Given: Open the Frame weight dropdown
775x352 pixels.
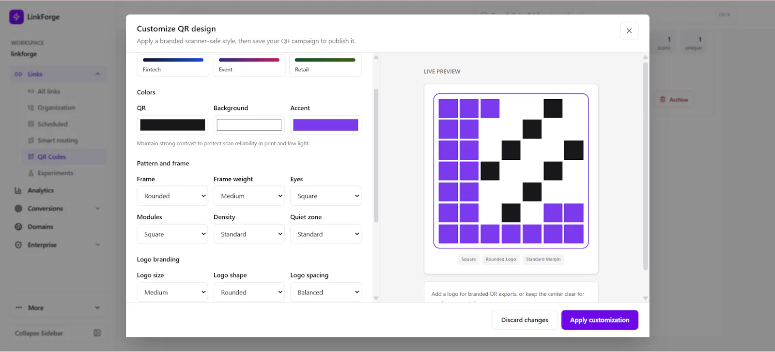Looking at the screenshot, I should [249, 196].
